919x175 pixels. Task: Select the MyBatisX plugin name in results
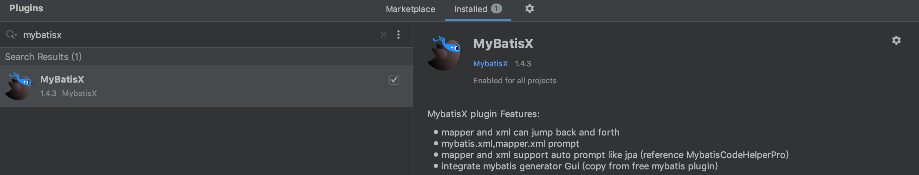[x=62, y=79]
